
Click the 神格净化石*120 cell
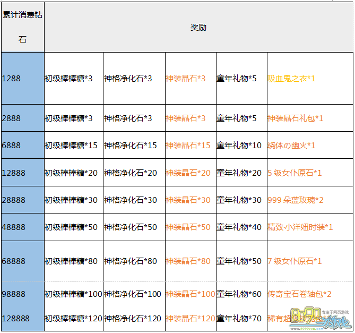point(133,318)
